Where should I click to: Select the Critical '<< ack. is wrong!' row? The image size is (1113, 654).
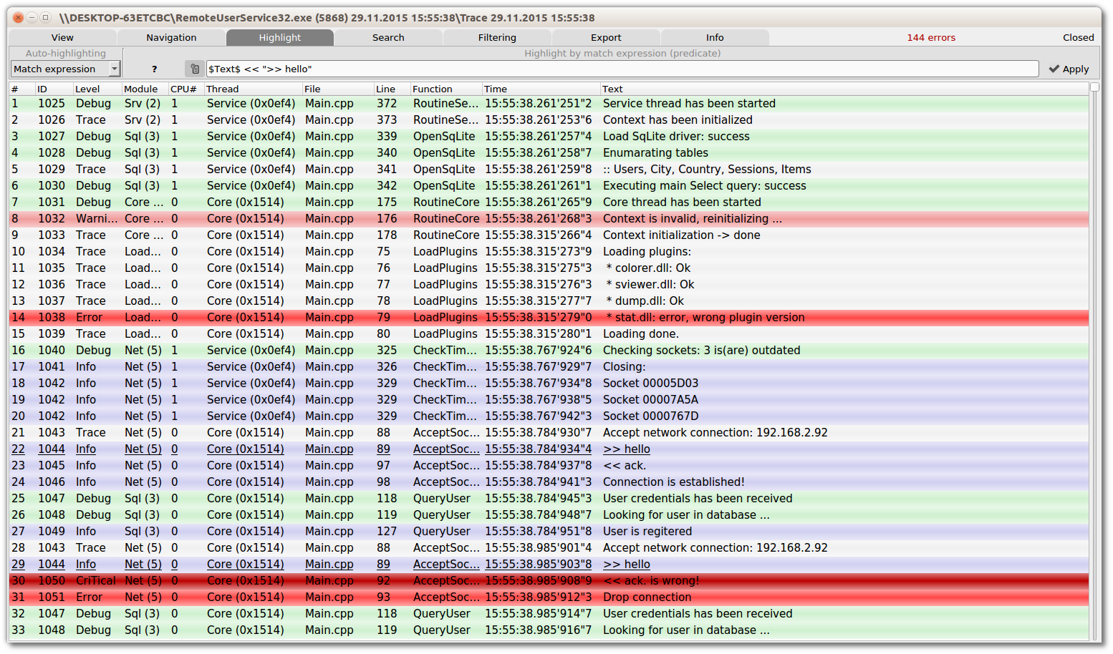[650, 580]
